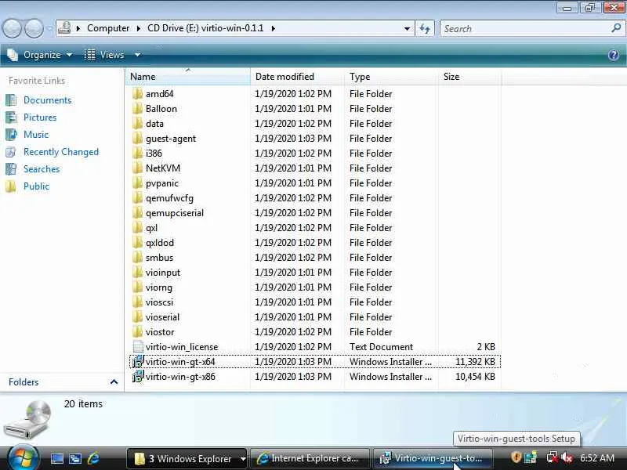Select the virtio-win-gt-x64 installer icon

[x=138, y=362]
